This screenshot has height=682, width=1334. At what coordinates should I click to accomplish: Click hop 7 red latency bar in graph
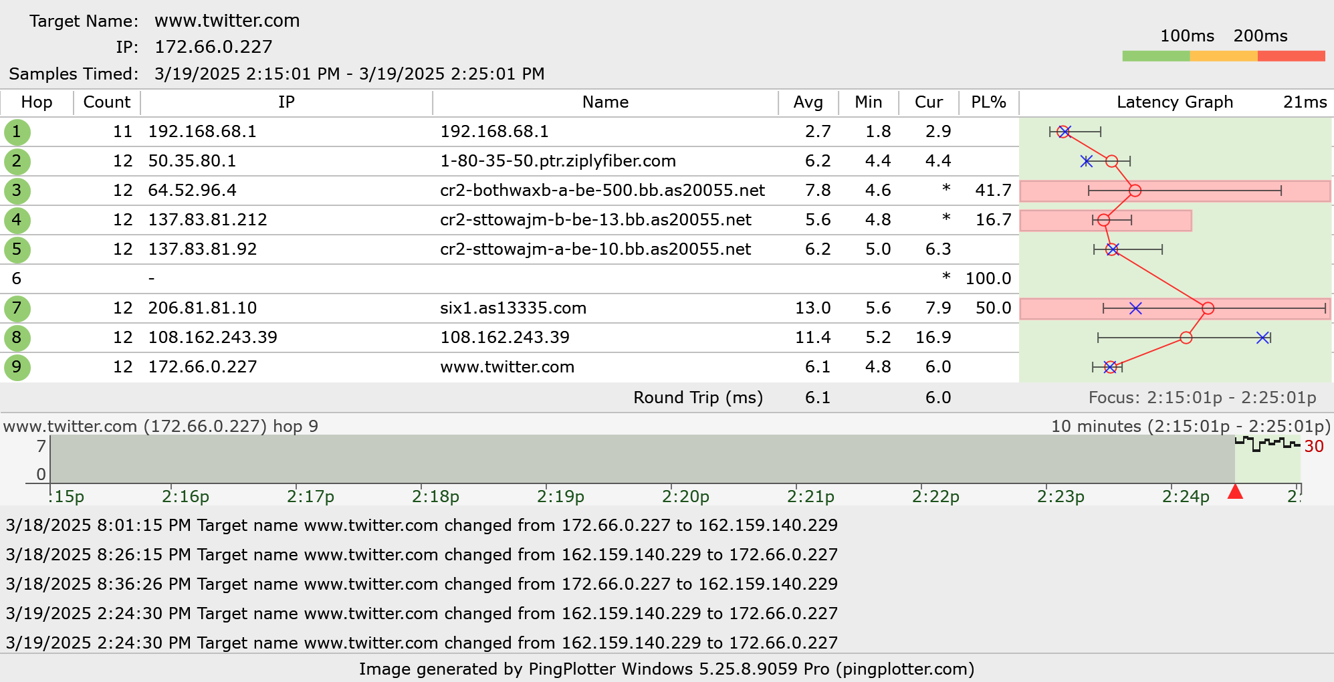pyautogui.click(x=1175, y=308)
